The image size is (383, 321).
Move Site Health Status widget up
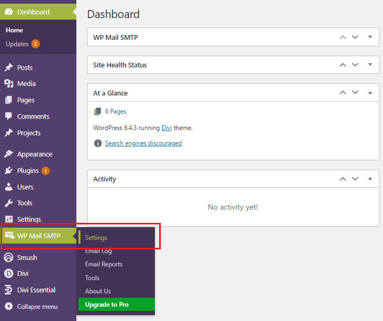343,65
